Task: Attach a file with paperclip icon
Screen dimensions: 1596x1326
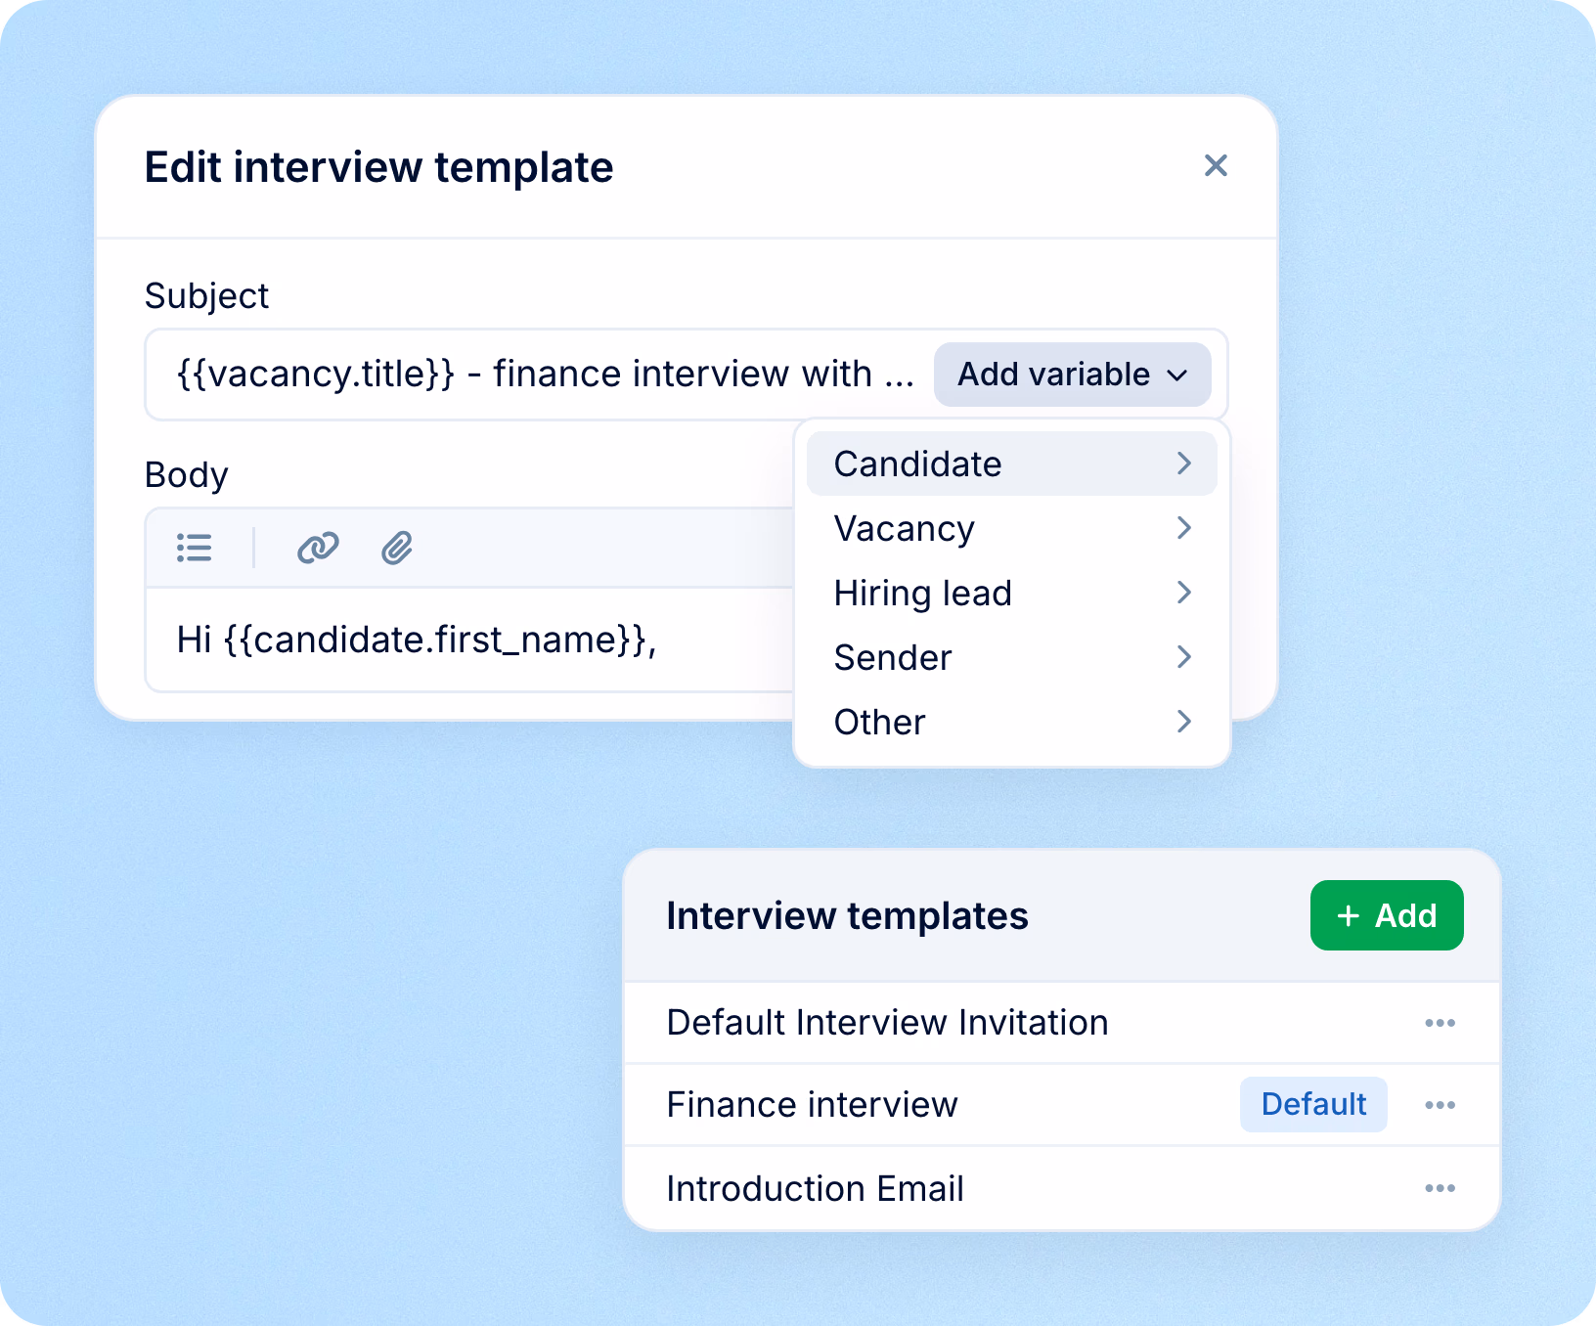Action: point(397,548)
